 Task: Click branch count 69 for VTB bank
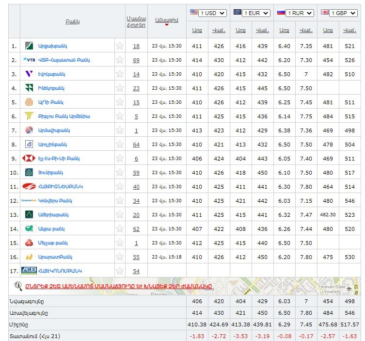(136, 60)
